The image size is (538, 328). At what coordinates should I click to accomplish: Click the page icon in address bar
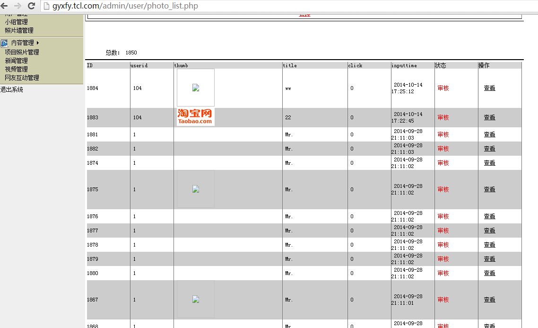[x=46, y=6]
